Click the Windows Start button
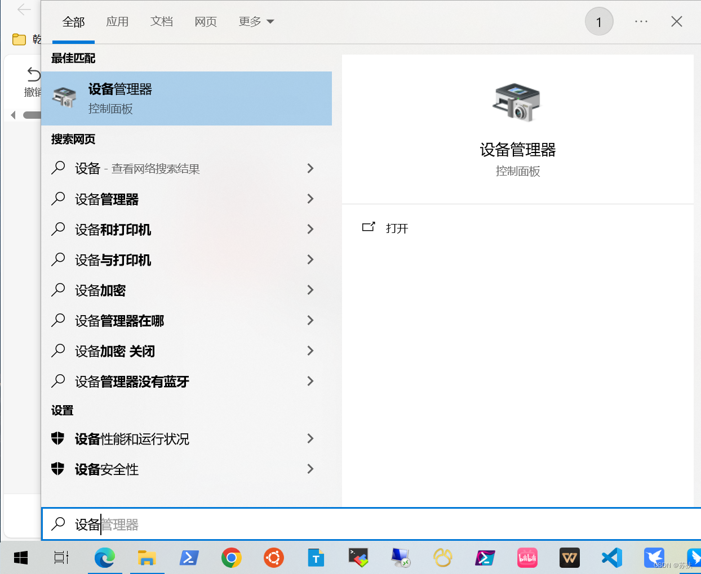The height and width of the screenshot is (574, 701). (21, 558)
